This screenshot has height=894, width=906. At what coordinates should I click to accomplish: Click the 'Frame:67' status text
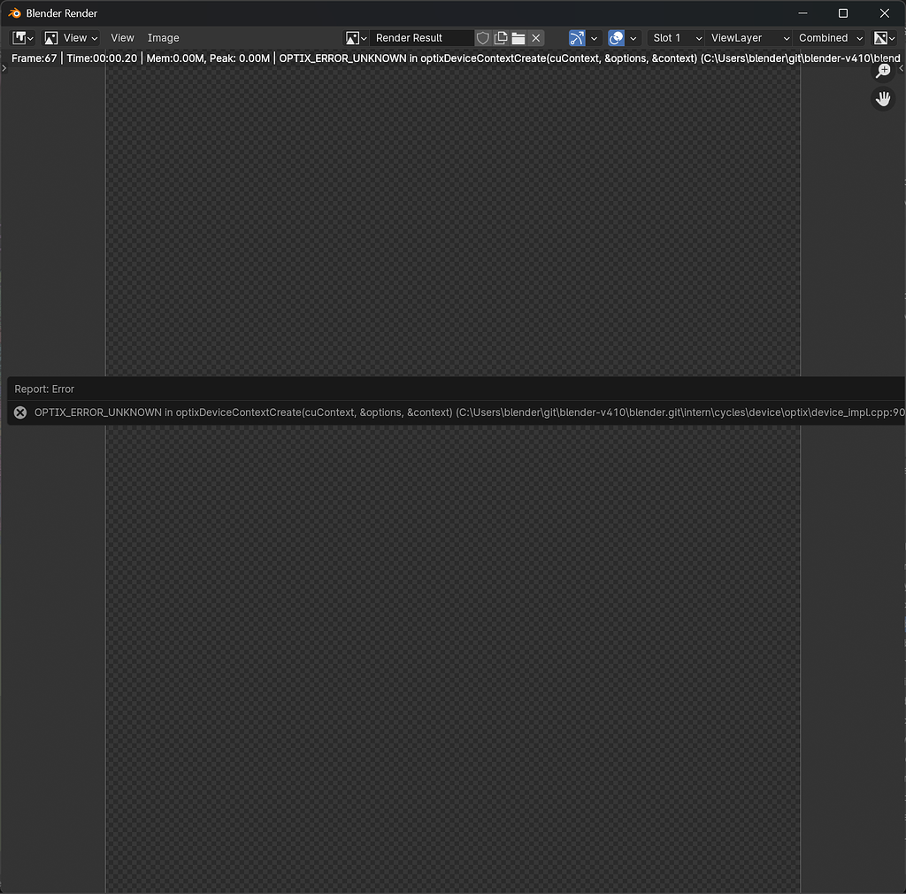click(35, 58)
